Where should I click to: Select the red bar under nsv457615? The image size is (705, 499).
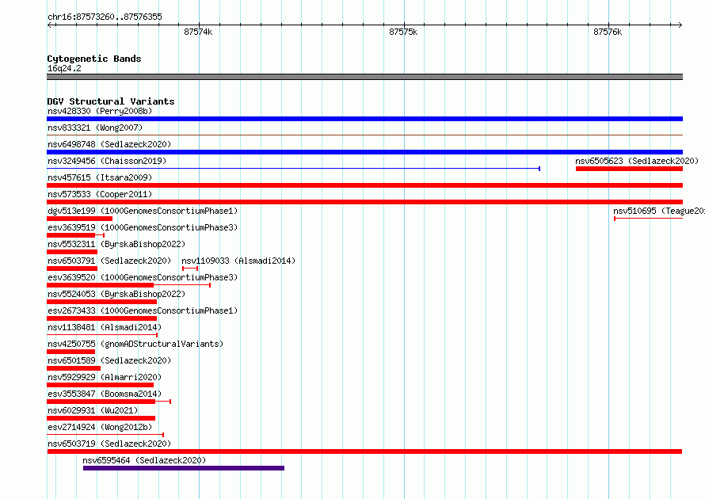point(364,185)
